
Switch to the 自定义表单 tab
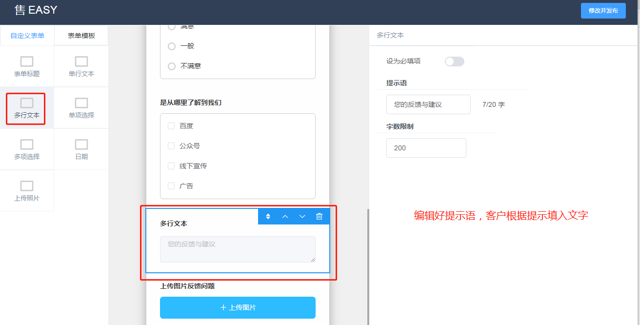pyautogui.click(x=27, y=36)
